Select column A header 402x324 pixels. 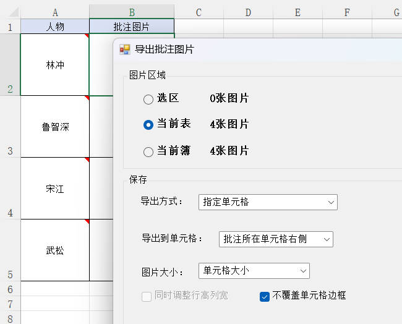[55, 12]
